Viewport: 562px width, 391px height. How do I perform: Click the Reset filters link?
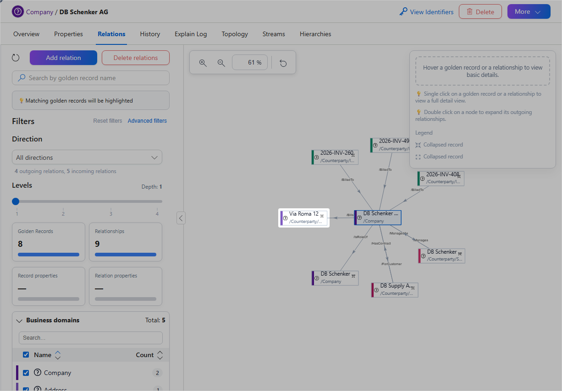pos(108,121)
